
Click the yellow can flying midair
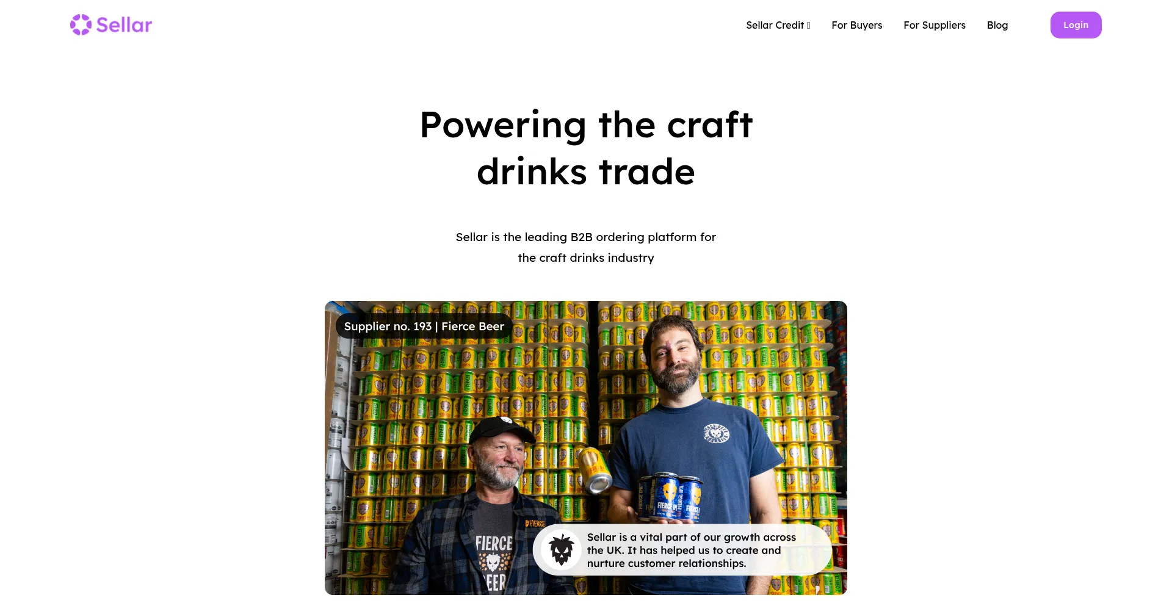[x=595, y=469]
